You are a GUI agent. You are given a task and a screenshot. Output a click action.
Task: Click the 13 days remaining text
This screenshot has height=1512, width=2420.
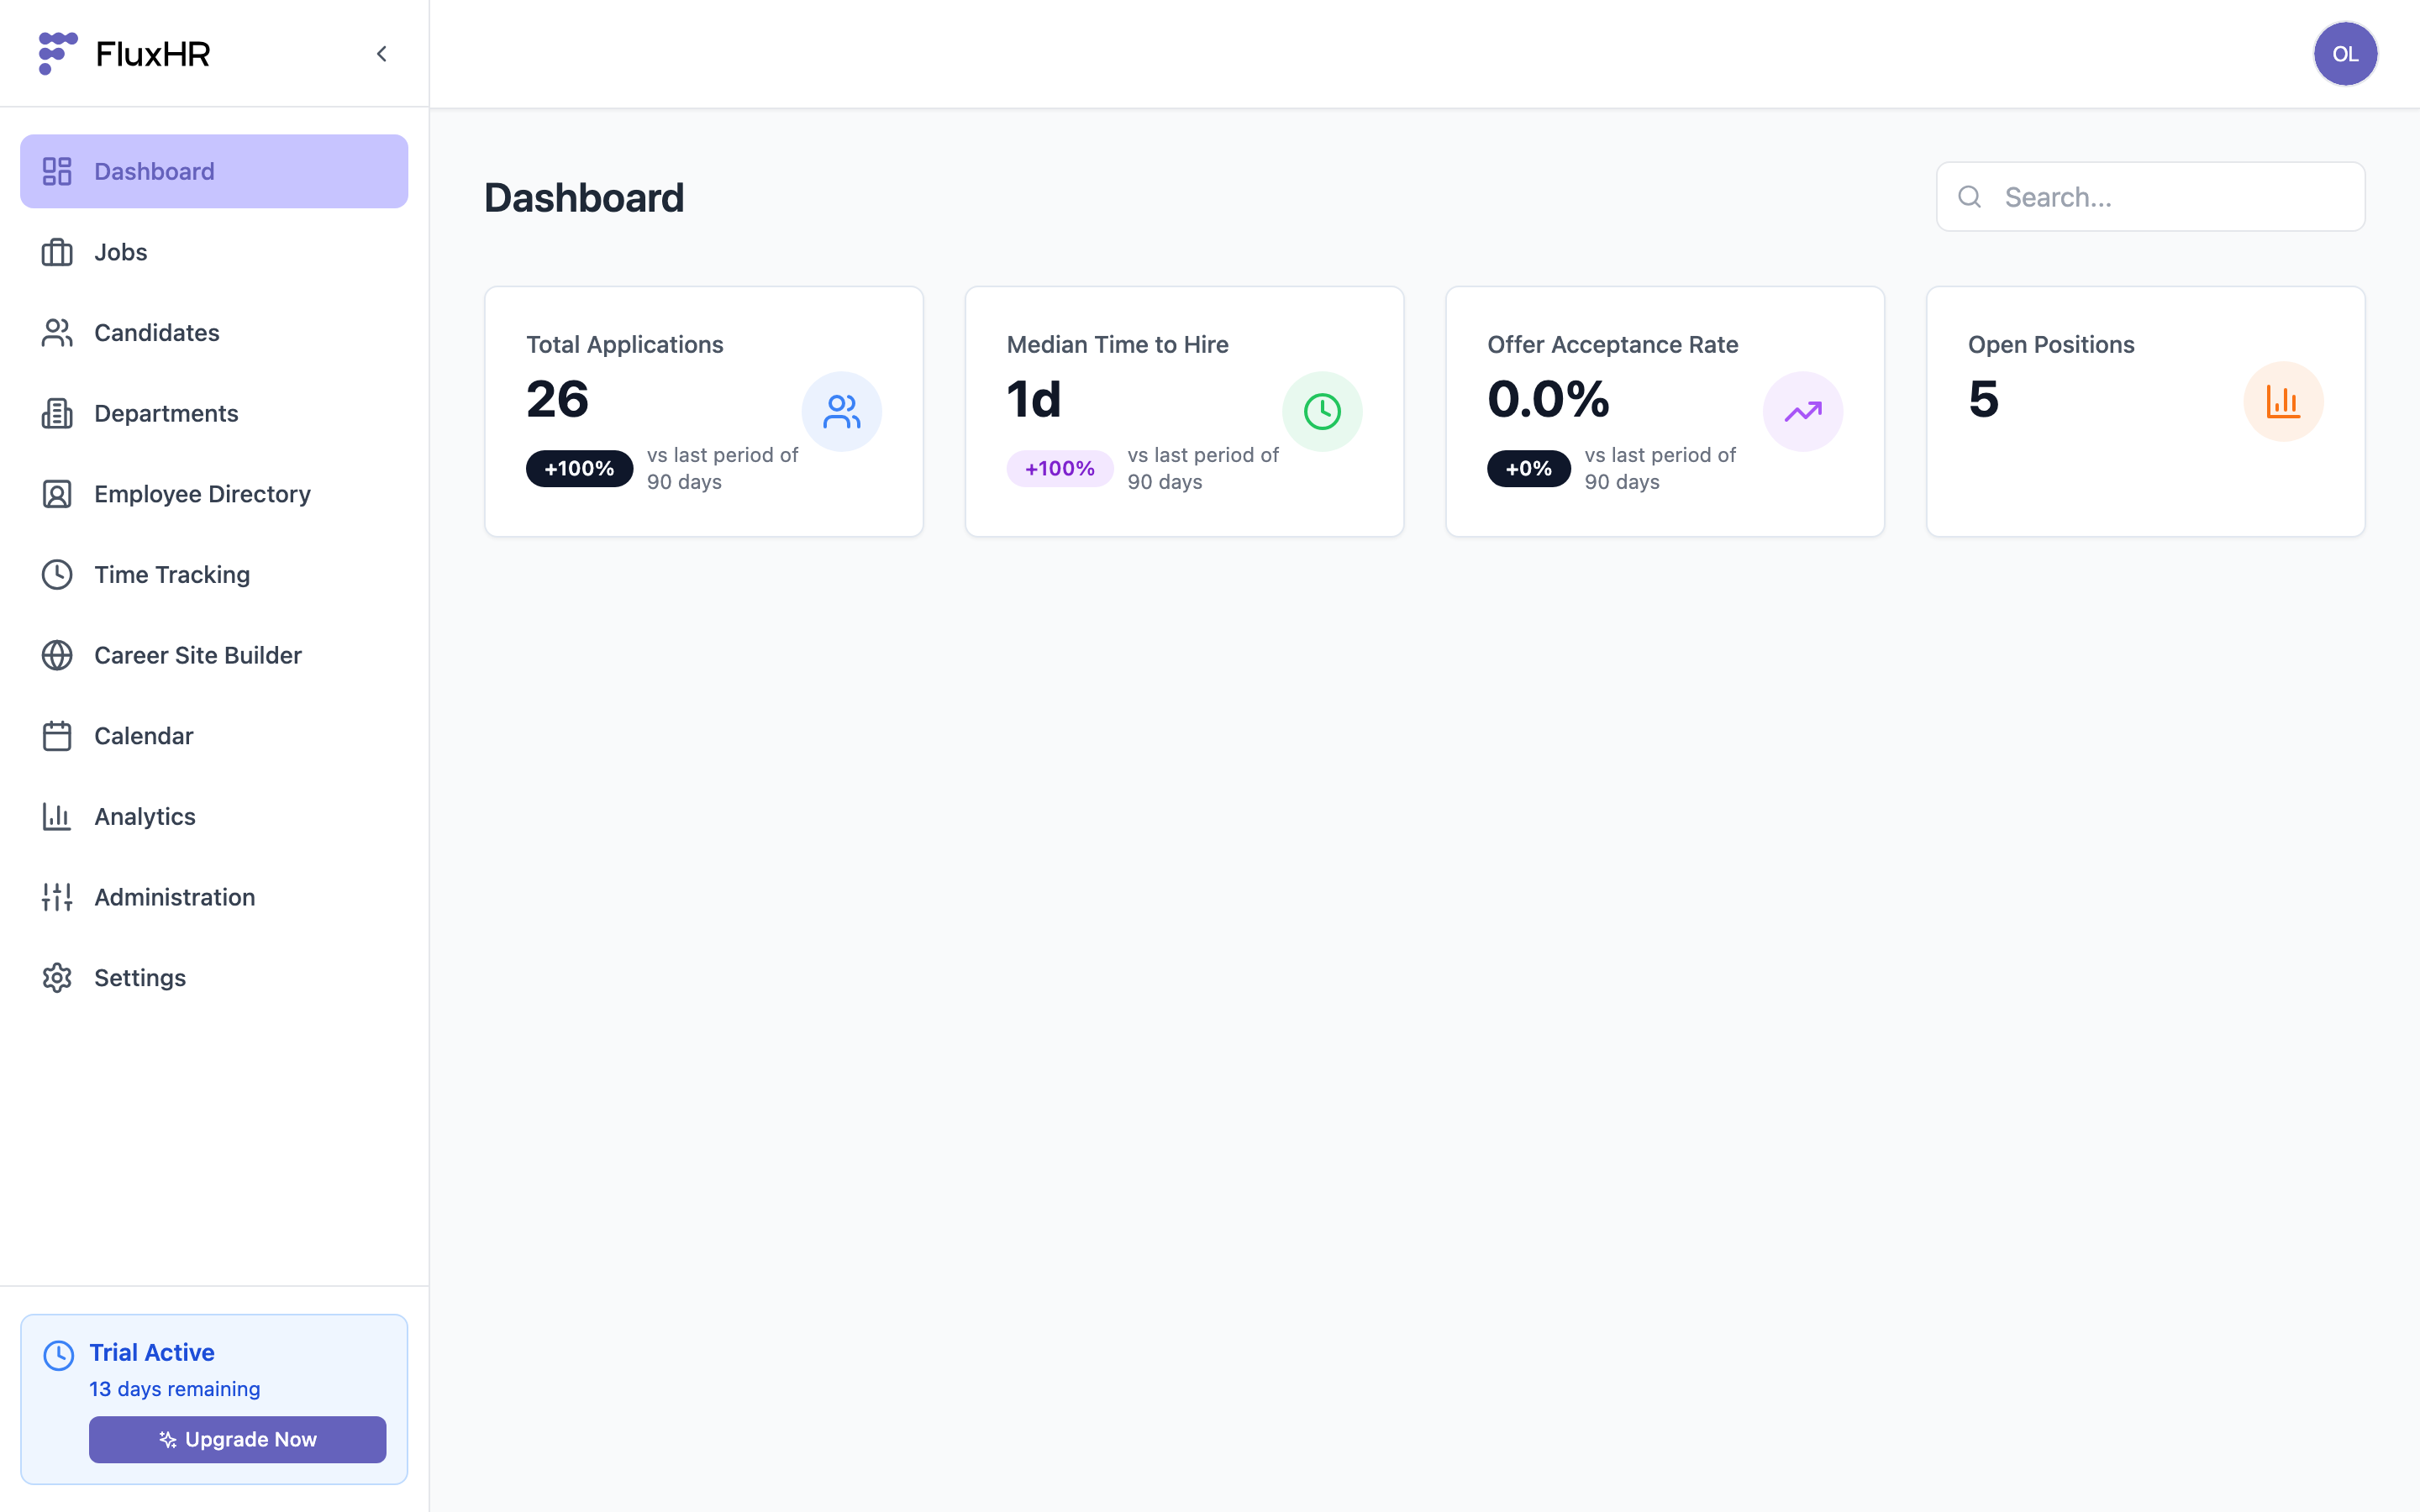click(x=175, y=1389)
